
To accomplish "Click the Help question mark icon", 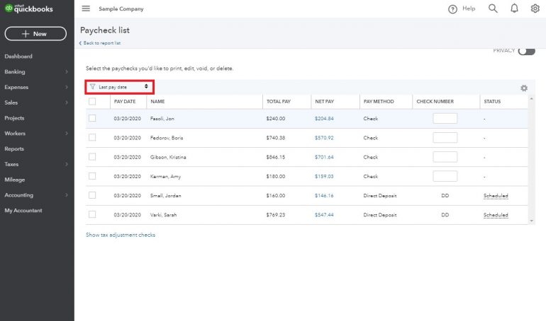I will [x=452, y=9].
